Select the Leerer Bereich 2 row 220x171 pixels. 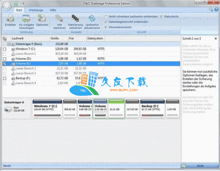click(91, 69)
